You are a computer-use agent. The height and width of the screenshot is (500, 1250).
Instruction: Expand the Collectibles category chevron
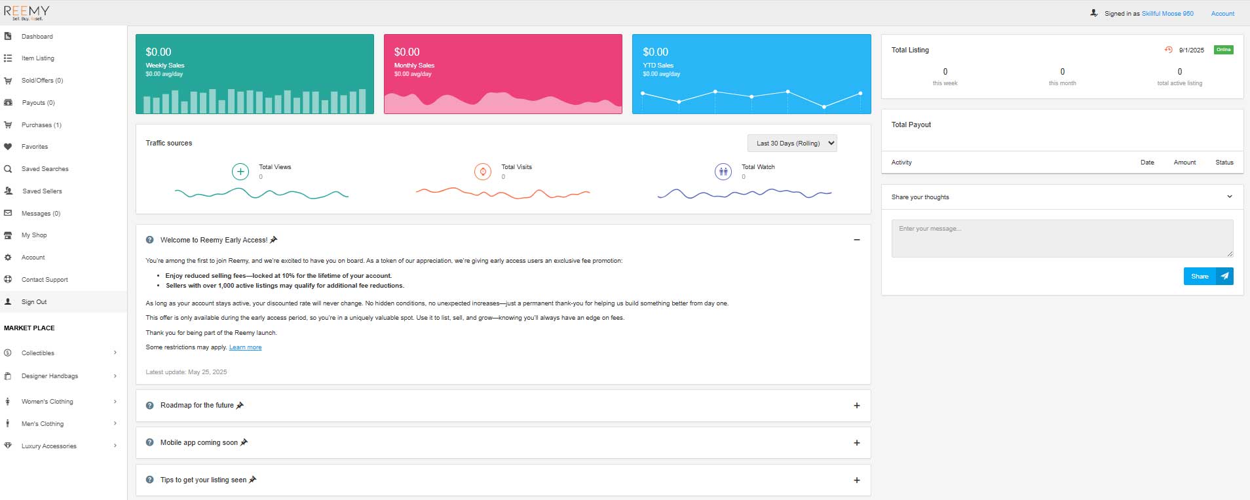115,353
